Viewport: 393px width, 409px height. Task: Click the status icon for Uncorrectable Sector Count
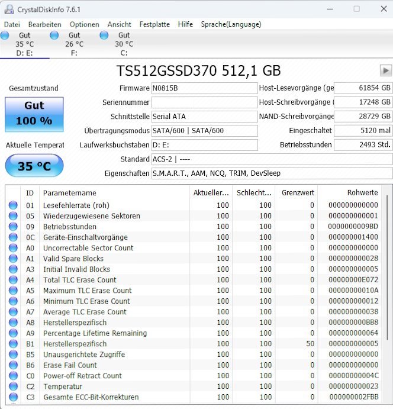point(13,248)
